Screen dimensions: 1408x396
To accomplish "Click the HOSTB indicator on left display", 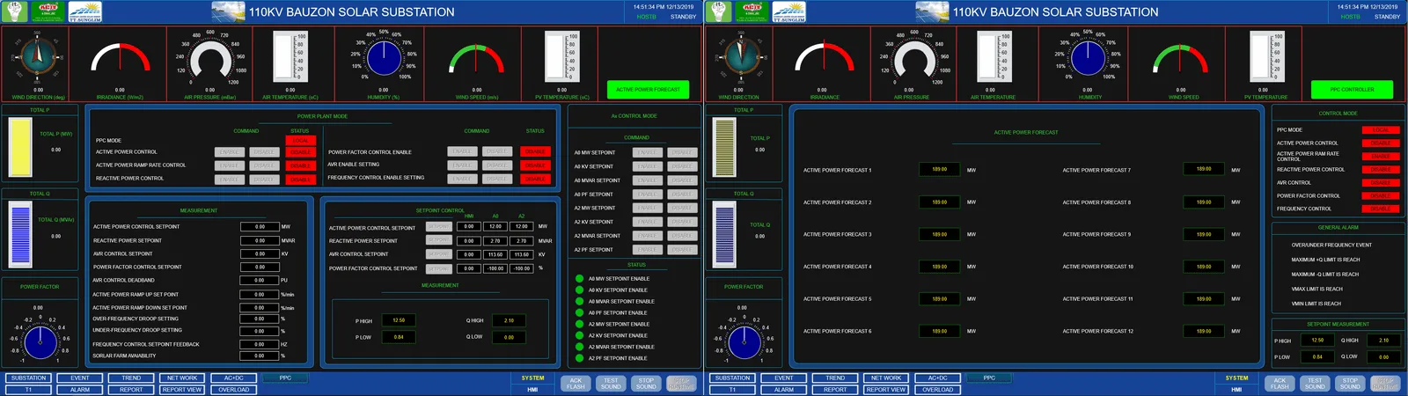I will click(x=647, y=17).
